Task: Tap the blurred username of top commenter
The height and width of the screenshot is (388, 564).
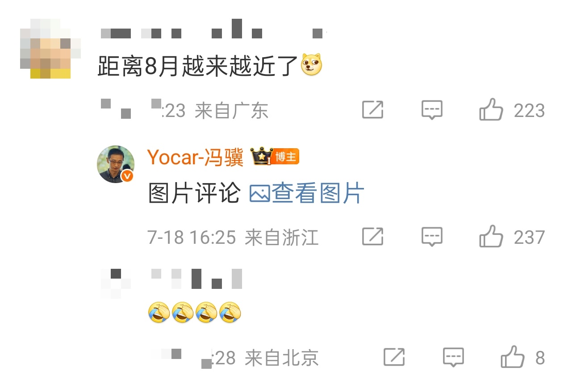Action: click(213, 29)
